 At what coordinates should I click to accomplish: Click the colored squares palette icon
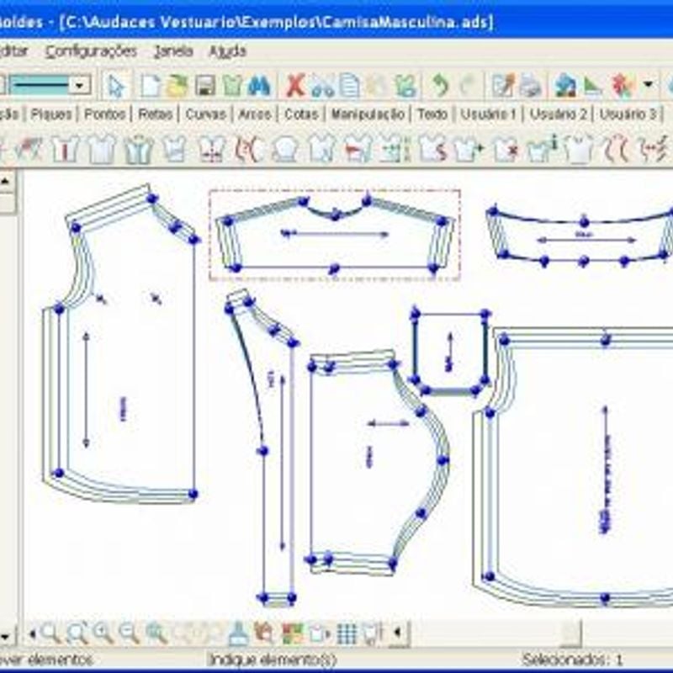292,633
